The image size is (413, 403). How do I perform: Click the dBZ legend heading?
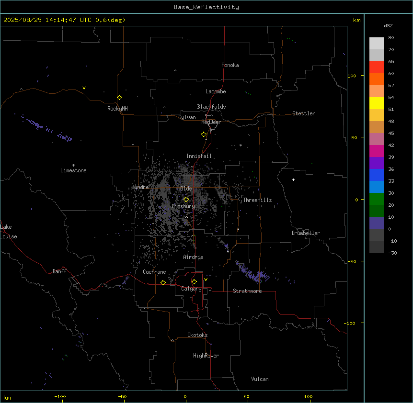click(x=388, y=25)
